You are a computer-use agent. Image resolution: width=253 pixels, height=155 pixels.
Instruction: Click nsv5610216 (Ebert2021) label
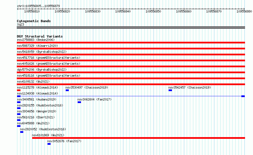click(x=36, y=117)
